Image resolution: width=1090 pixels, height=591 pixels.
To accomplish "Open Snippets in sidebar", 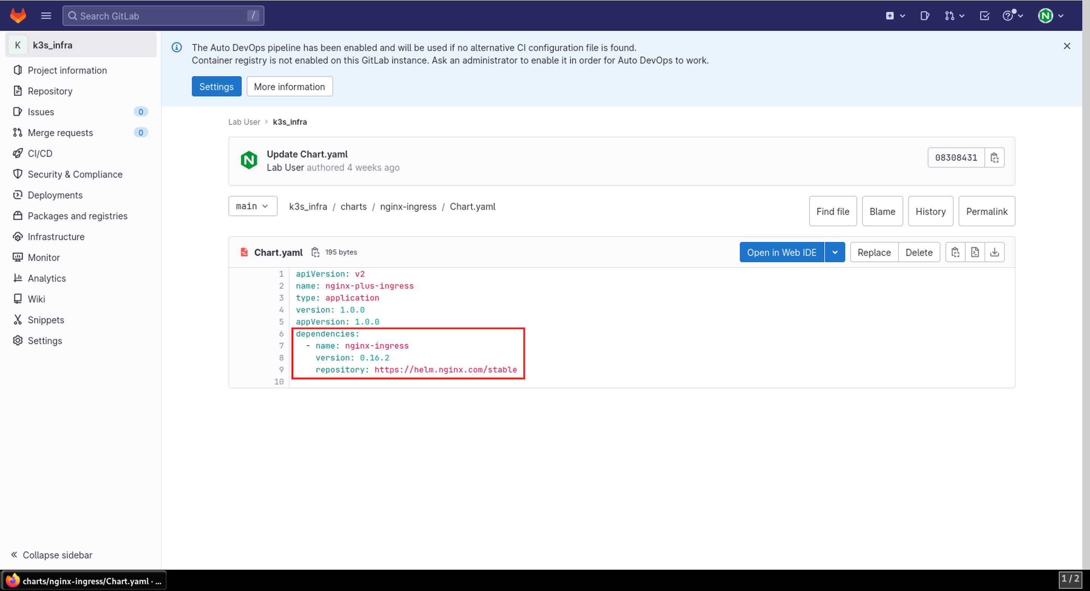I will pyautogui.click(x=81, y=319).
